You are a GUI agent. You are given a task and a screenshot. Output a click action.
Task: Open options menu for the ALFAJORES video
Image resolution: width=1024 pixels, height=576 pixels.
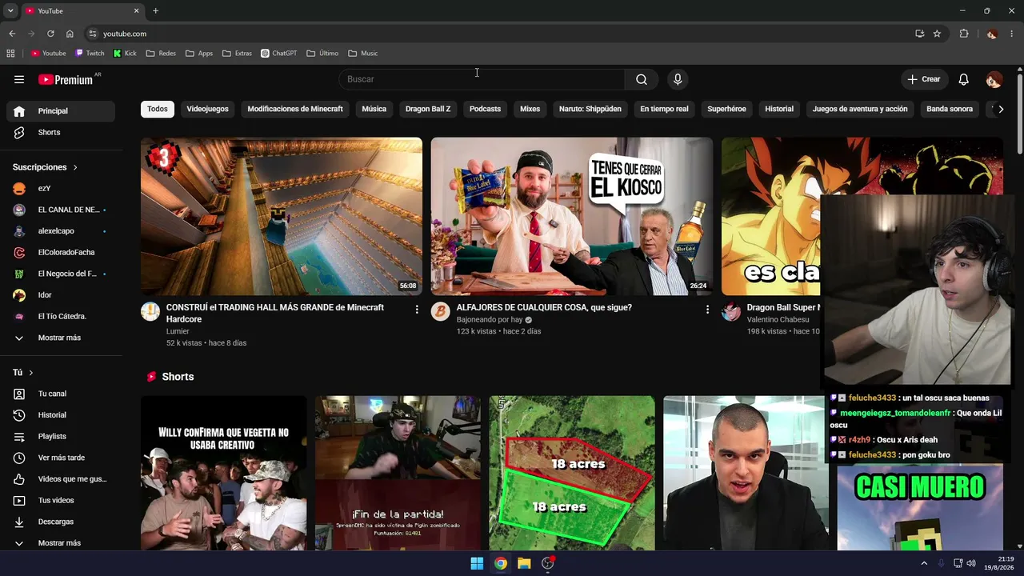coord(707,310)
